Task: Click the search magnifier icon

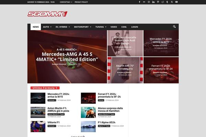Action: [174, 27]
